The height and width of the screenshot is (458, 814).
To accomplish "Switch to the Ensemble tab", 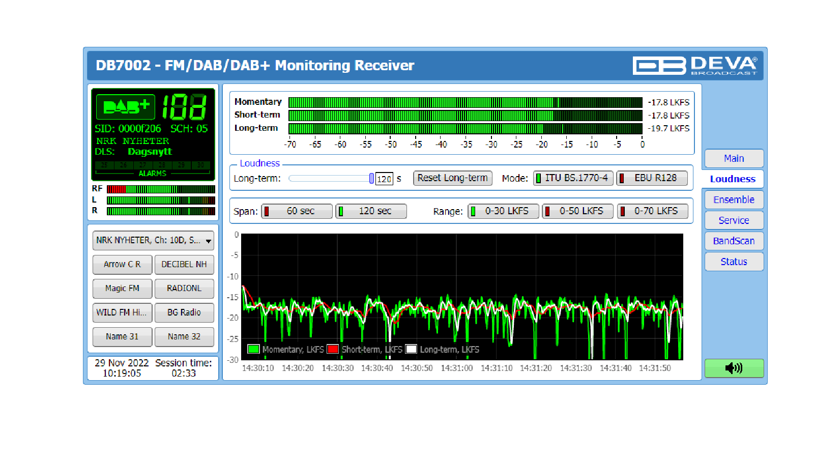I will pos(734,199).
